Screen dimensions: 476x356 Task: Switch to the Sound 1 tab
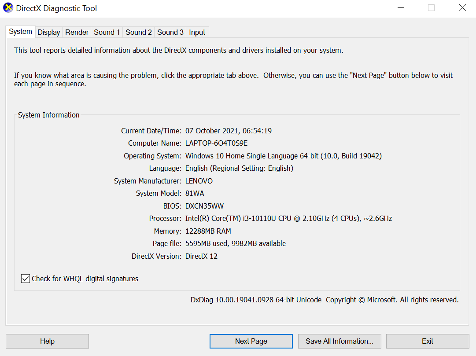[107, 32]
